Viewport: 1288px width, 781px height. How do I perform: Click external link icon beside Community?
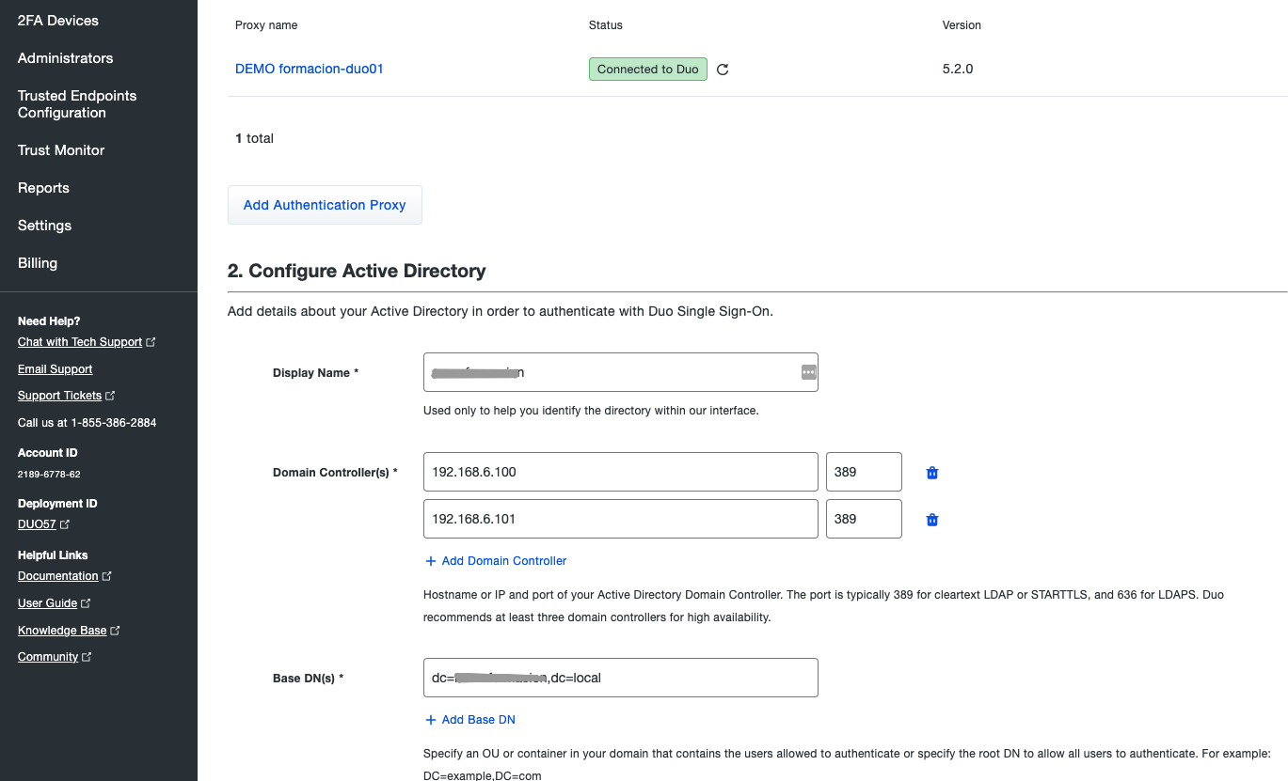click(87, 657)
